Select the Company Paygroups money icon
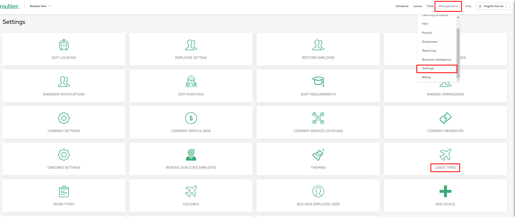 tap(446, 118)
